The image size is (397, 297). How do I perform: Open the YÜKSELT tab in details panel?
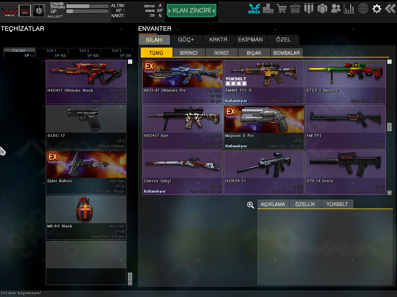pos(337,204)
